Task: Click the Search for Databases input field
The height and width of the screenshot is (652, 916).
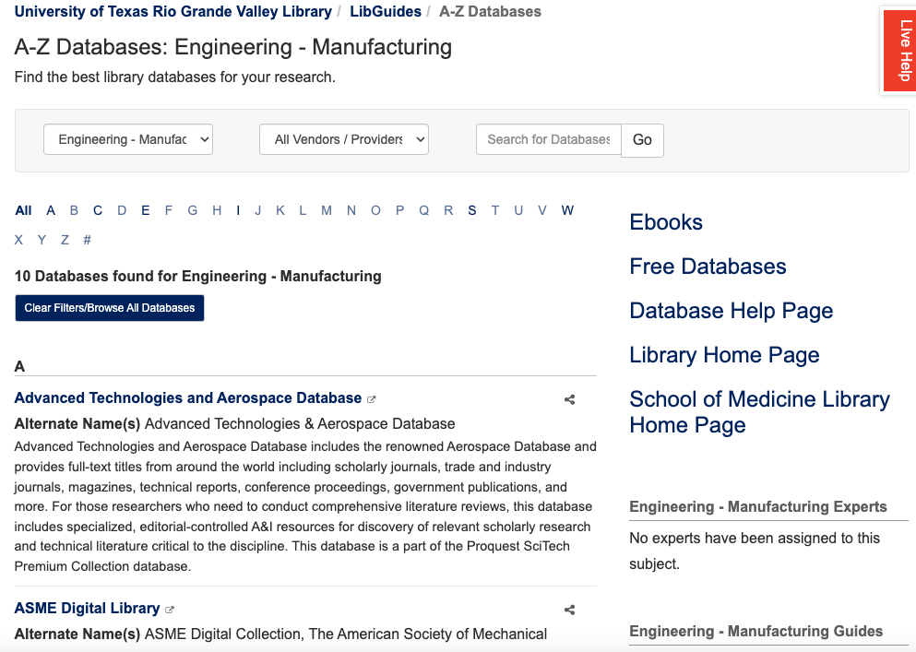Action: pos(548,139)
